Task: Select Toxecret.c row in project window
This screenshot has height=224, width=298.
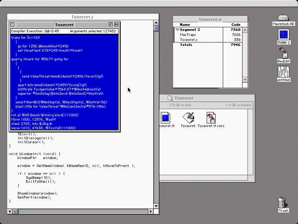Action: coord(207,40)
